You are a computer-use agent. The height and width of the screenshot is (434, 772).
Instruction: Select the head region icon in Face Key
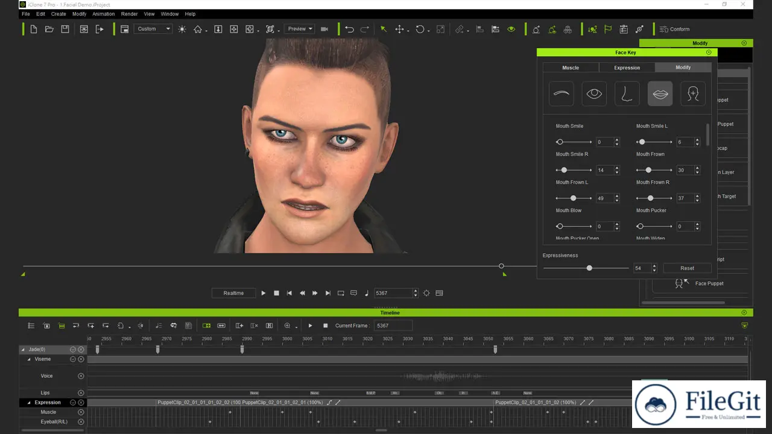(x=693, y=94)
